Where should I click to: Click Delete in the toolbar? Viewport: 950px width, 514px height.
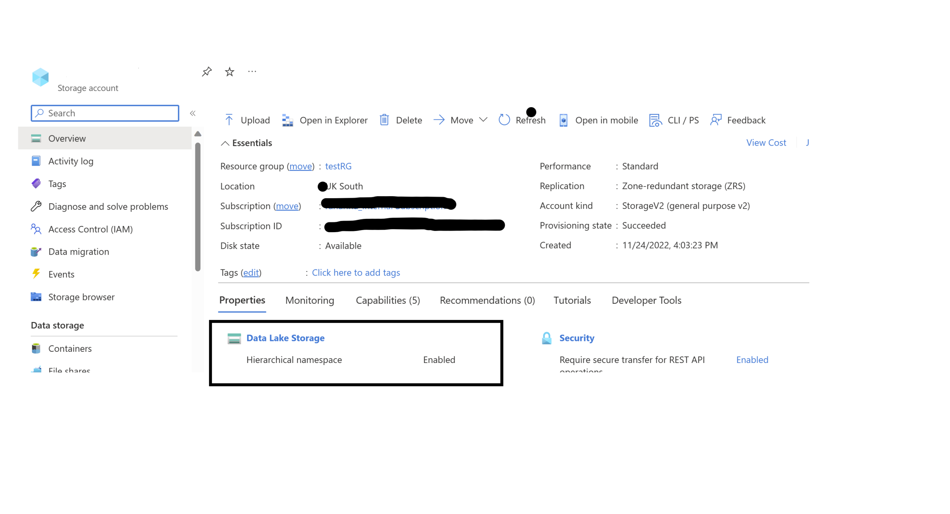pos(401,120)
